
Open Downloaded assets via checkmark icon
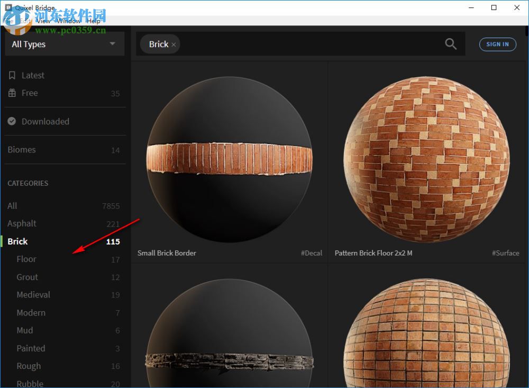point(11,121)
